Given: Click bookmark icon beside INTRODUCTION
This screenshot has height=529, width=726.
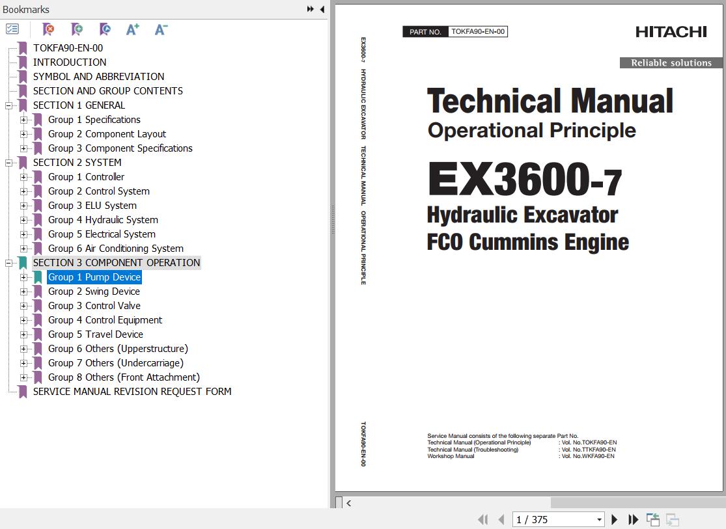Looking at the screenshot, I should pyautogui.click(x=22, y=62).
